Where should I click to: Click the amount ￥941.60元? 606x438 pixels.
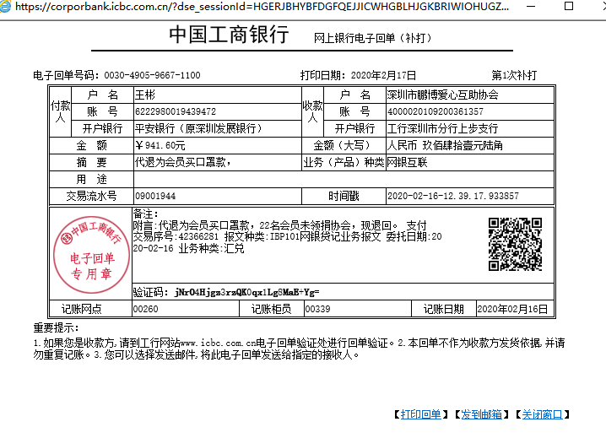160,145
